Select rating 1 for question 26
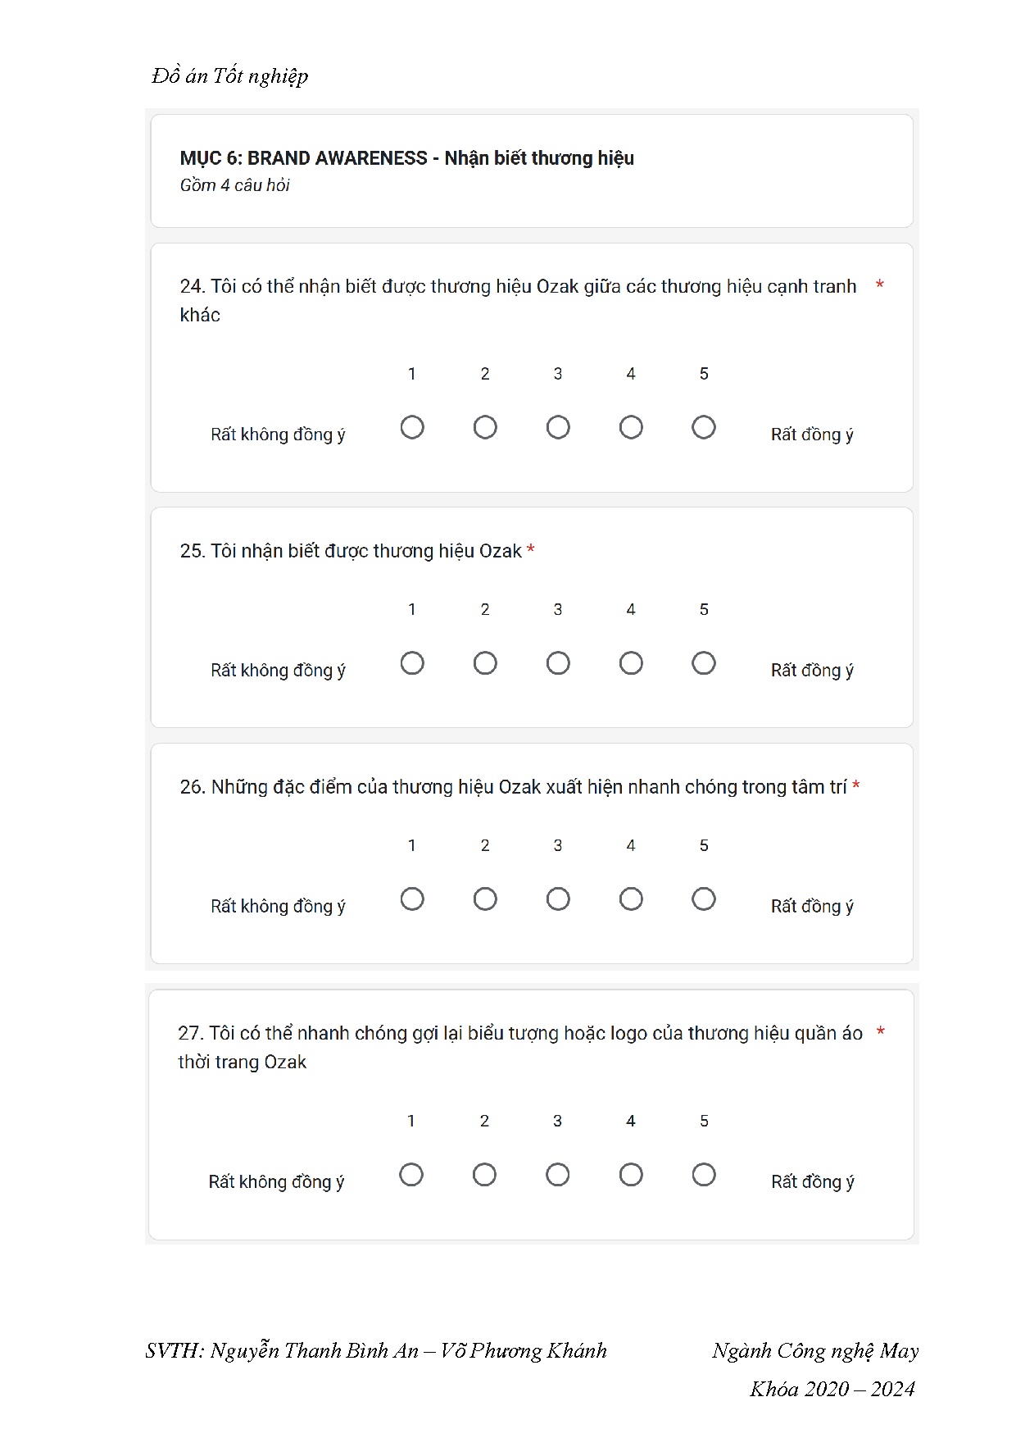 click(x=412, y=899)
